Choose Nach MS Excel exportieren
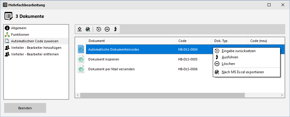Viewport: 290px width, 117px height. tap(247, 72)
